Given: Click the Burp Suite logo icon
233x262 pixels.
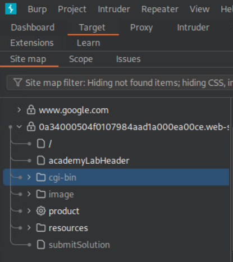Looking at the screenshot, I should click(11, 9).
